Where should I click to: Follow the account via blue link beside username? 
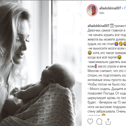coord(125,8)
